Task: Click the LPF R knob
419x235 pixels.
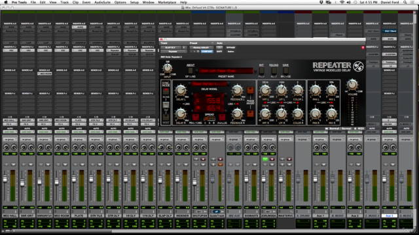Action: coord(282,114)
